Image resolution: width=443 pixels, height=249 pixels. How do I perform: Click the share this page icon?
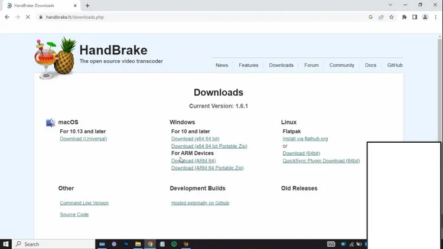point(381,17)
